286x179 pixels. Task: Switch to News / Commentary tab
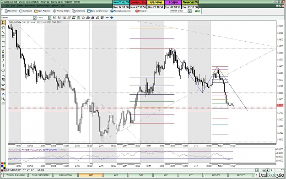(40, 175)
